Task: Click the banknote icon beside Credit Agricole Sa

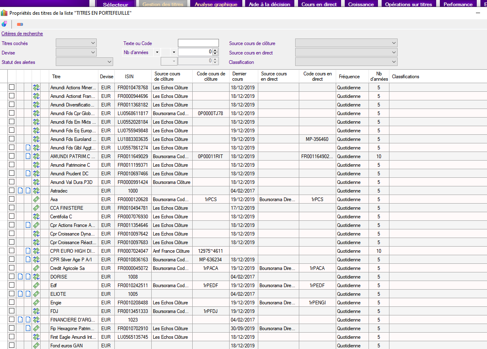Action: (36, 268)
